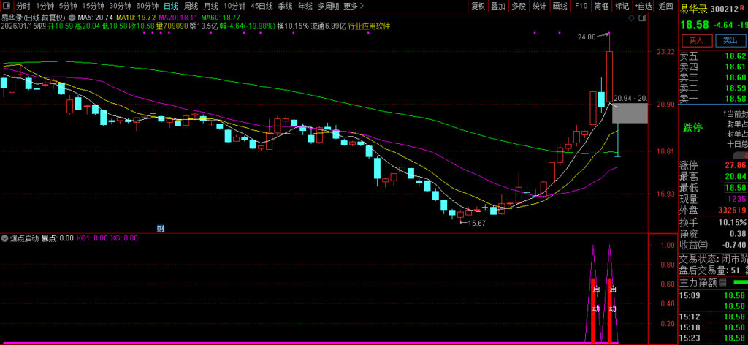
Task: Open dropdown arrow next to 易华录 日线 title
Action: click(x=72, y=16)
